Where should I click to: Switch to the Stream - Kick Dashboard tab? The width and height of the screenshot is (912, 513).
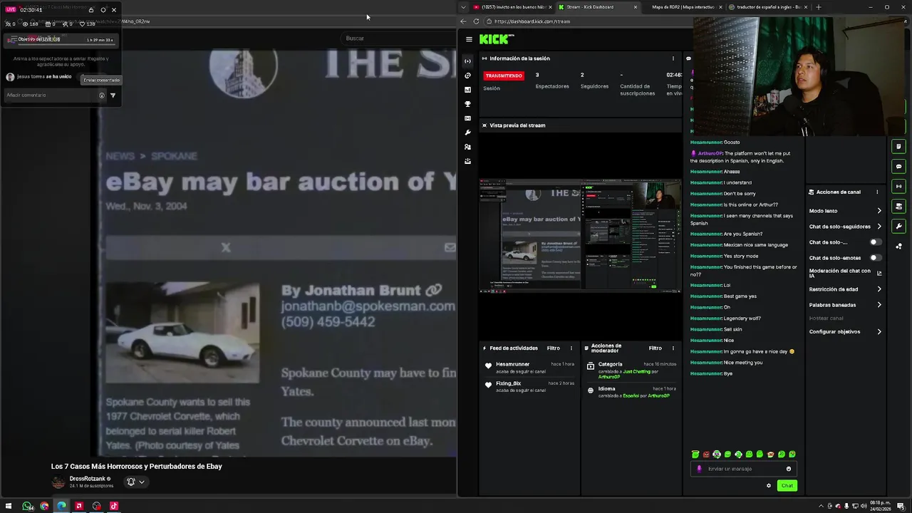597,7
